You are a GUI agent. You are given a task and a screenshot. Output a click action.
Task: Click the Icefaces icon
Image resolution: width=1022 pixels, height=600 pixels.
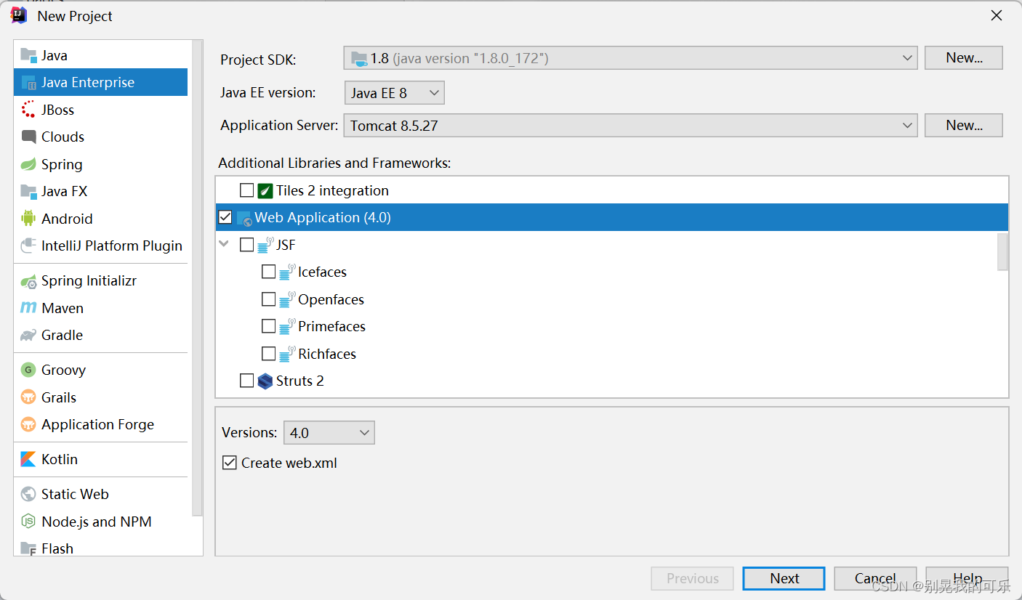pyautogui.click(x=287, y=272)
